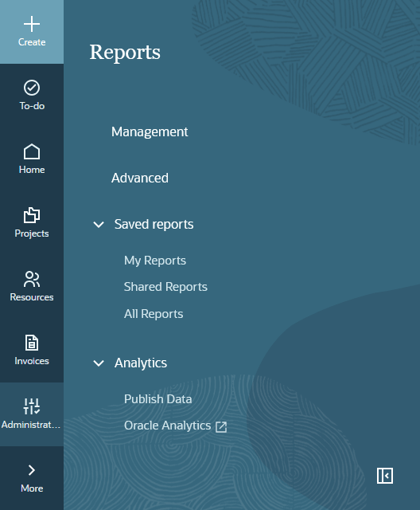Open My Reports

point(155,261)
